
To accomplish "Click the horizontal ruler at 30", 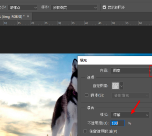I will pyautogui.click(x=59, y=23).
